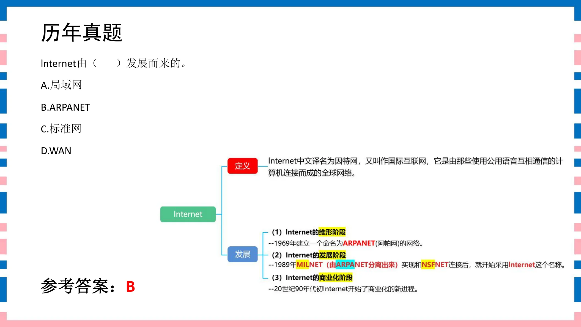Click the slide title 历年真题
The height and width of the screenshot is (327, 581).
[81, 33]
